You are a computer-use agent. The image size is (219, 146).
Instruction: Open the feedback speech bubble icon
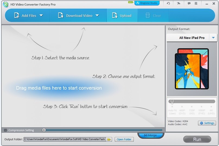point(189,3)
